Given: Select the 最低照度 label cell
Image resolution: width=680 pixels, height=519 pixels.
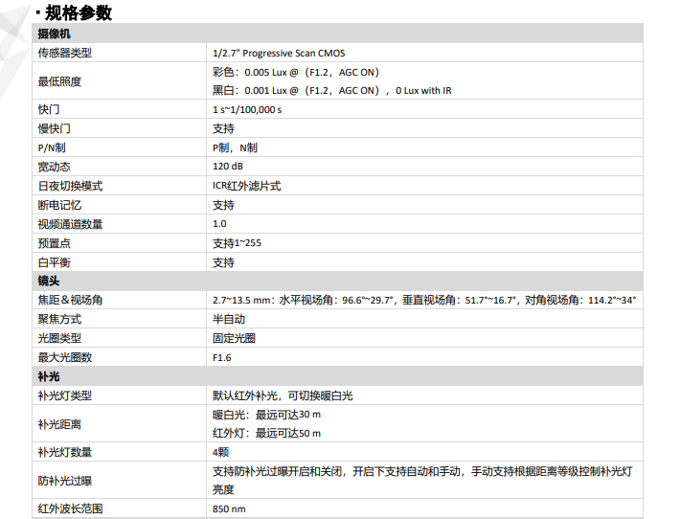Looking at the screenshot, I should [x=59, y=81].
